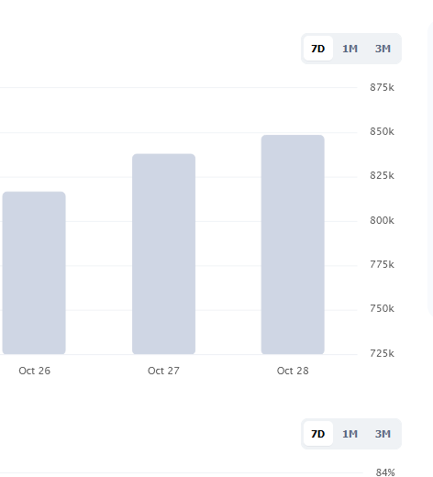
Task: Click the 800k axis label
Action: 382,220
